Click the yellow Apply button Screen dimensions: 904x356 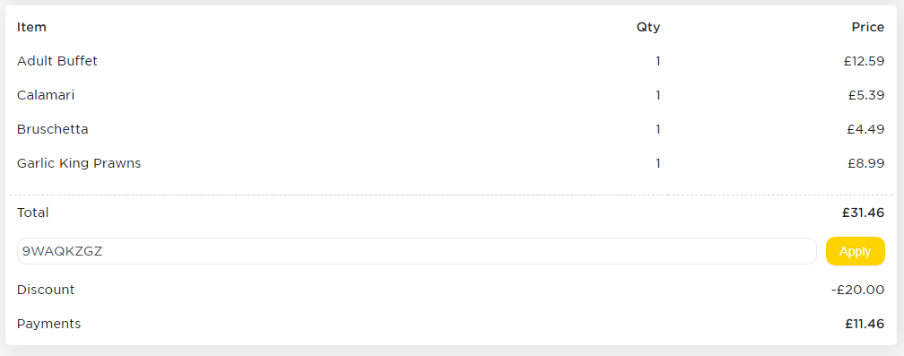(855, 251)
